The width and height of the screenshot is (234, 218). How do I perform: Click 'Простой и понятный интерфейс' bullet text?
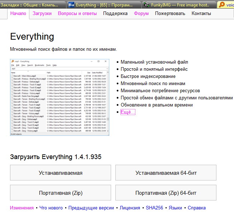click(x=154, y=69)
